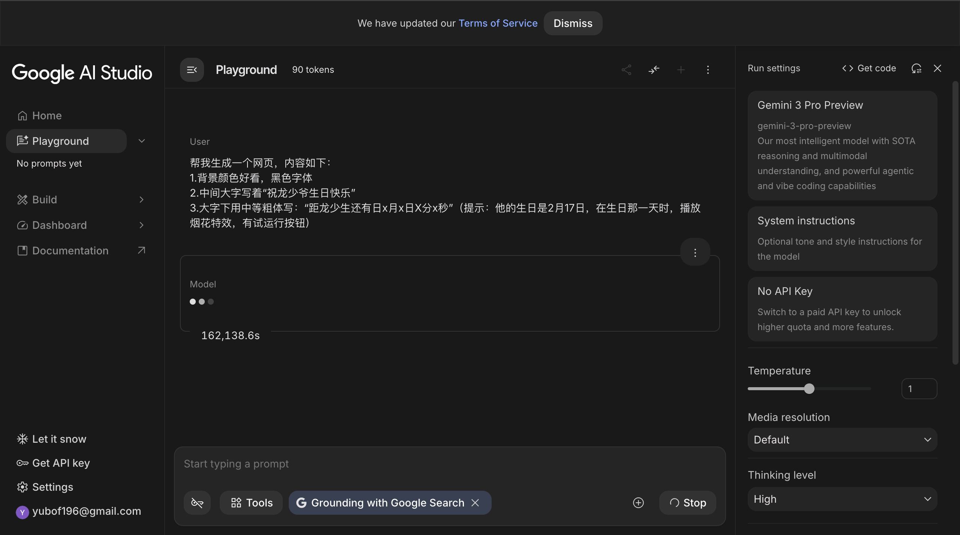Click the Temperature slider handle

point(809,389)
